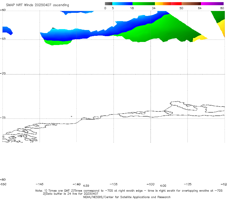
Task: Click the 'SMAP NRT Winds 20250407 ascending' title
Action: click(x=37, y=5)
